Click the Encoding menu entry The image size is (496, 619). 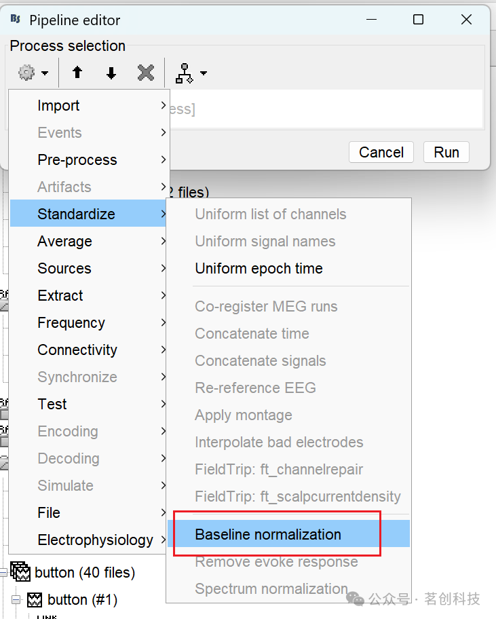point(89,432)
